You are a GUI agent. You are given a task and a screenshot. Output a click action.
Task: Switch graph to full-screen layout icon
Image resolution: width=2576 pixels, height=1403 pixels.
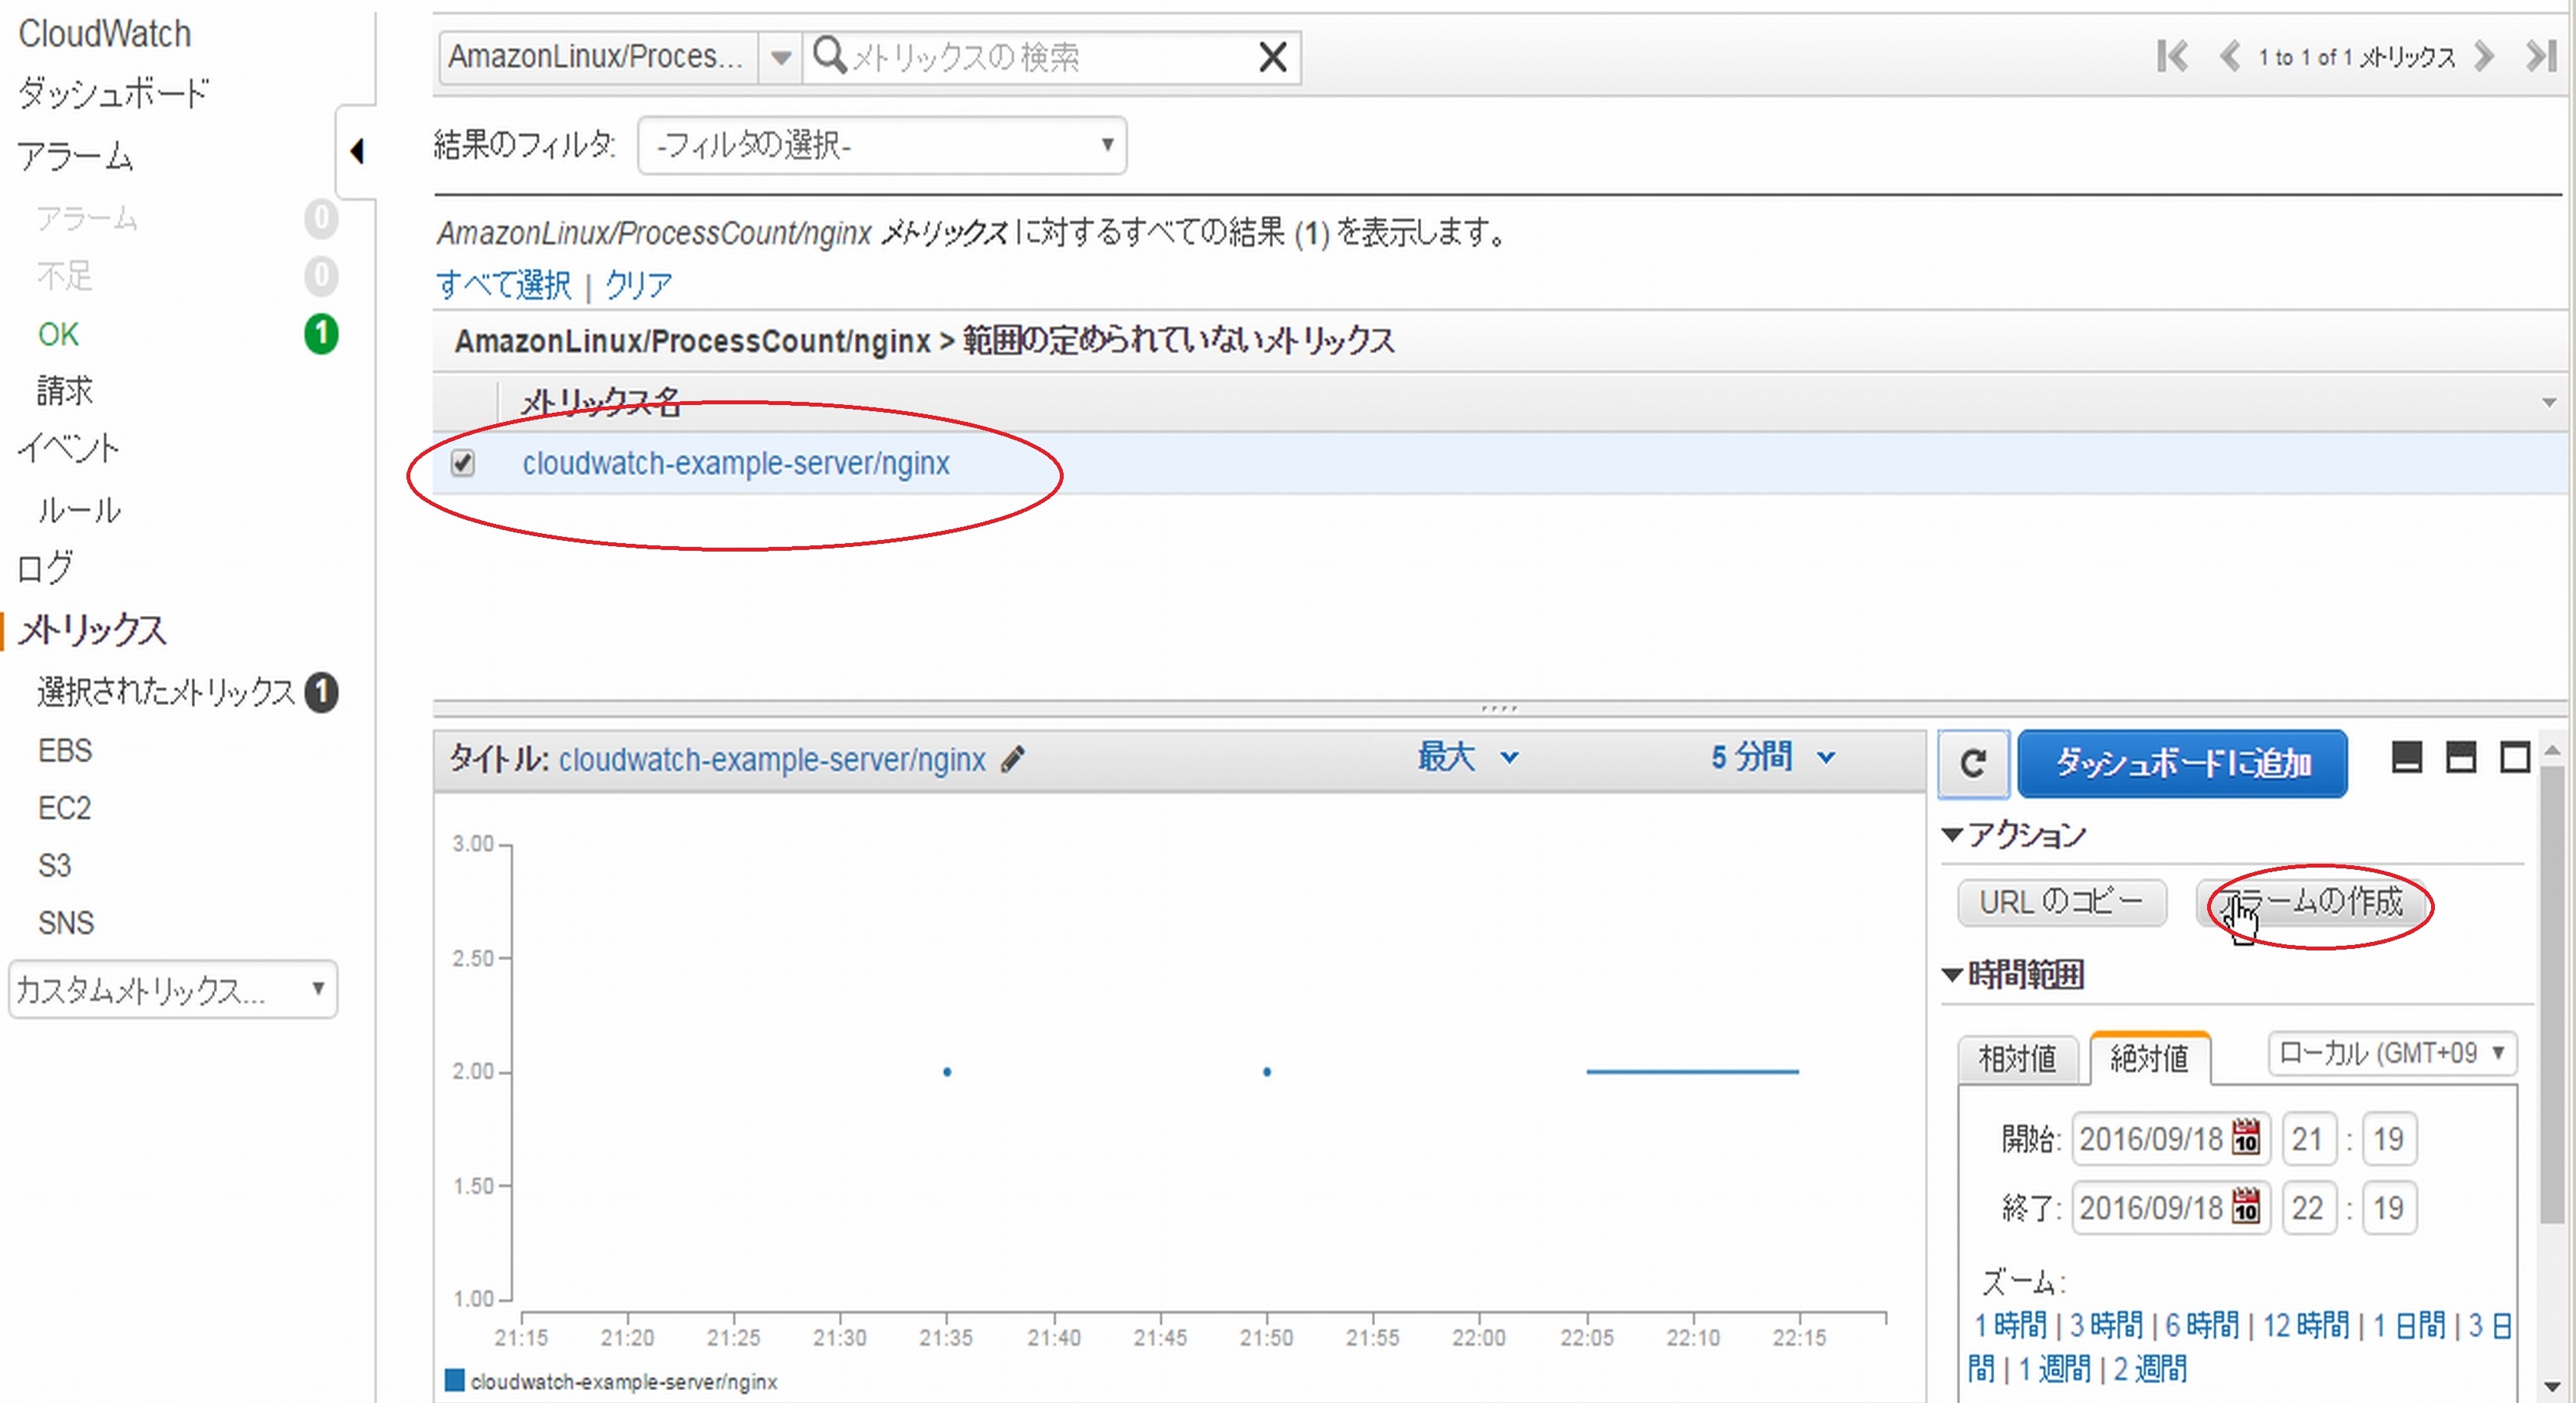coord(2518,758)
